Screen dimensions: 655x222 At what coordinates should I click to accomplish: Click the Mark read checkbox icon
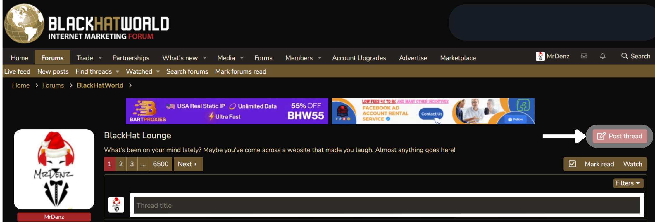click(572, 164)
